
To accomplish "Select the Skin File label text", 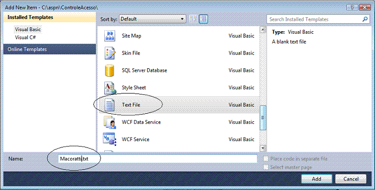I will (x=131, y=53).
